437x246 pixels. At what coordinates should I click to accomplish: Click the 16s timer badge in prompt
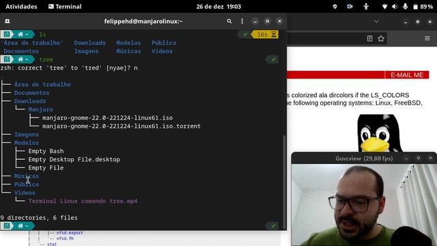[x=265, y=34]
